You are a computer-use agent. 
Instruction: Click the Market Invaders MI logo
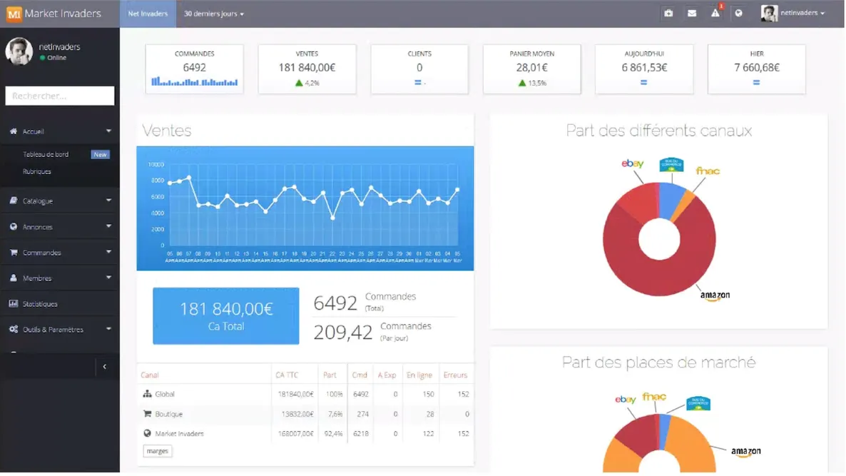pyautogui.click(x=14, y=14)
